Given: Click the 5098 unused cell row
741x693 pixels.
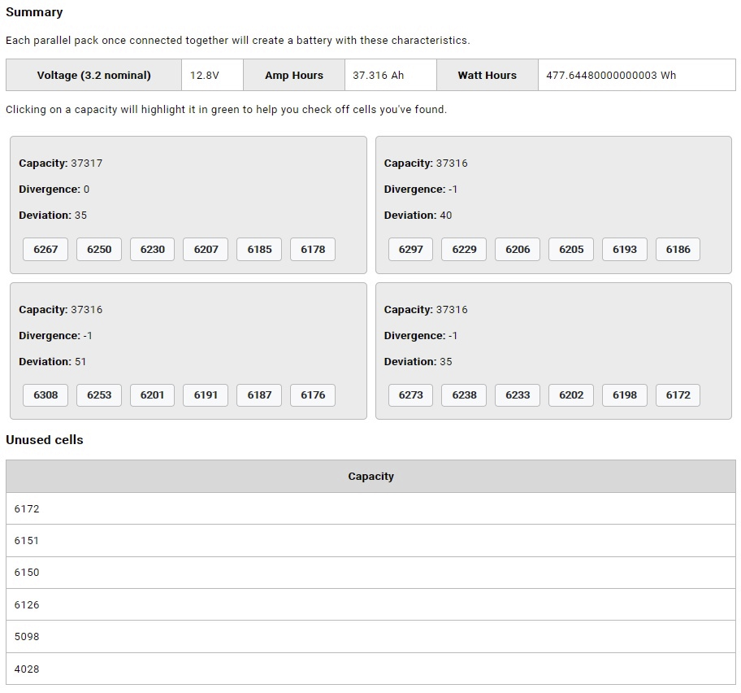Looking at the screenshot, I should click(x=370, y=637).
